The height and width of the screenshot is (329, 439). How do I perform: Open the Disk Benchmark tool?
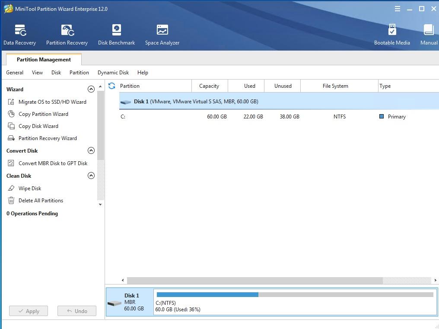[116, 35]
